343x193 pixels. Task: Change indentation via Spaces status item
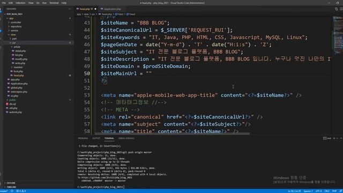(x=308, y=191)
